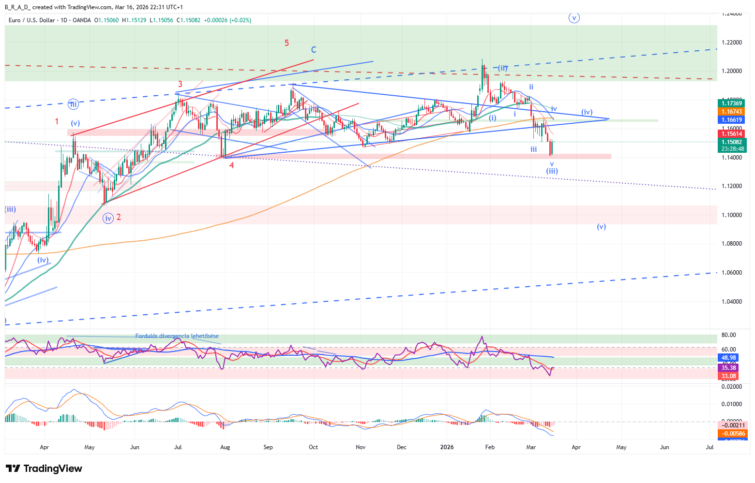Click the orange -0.00586 MACD value label

(x=731, y=434)
